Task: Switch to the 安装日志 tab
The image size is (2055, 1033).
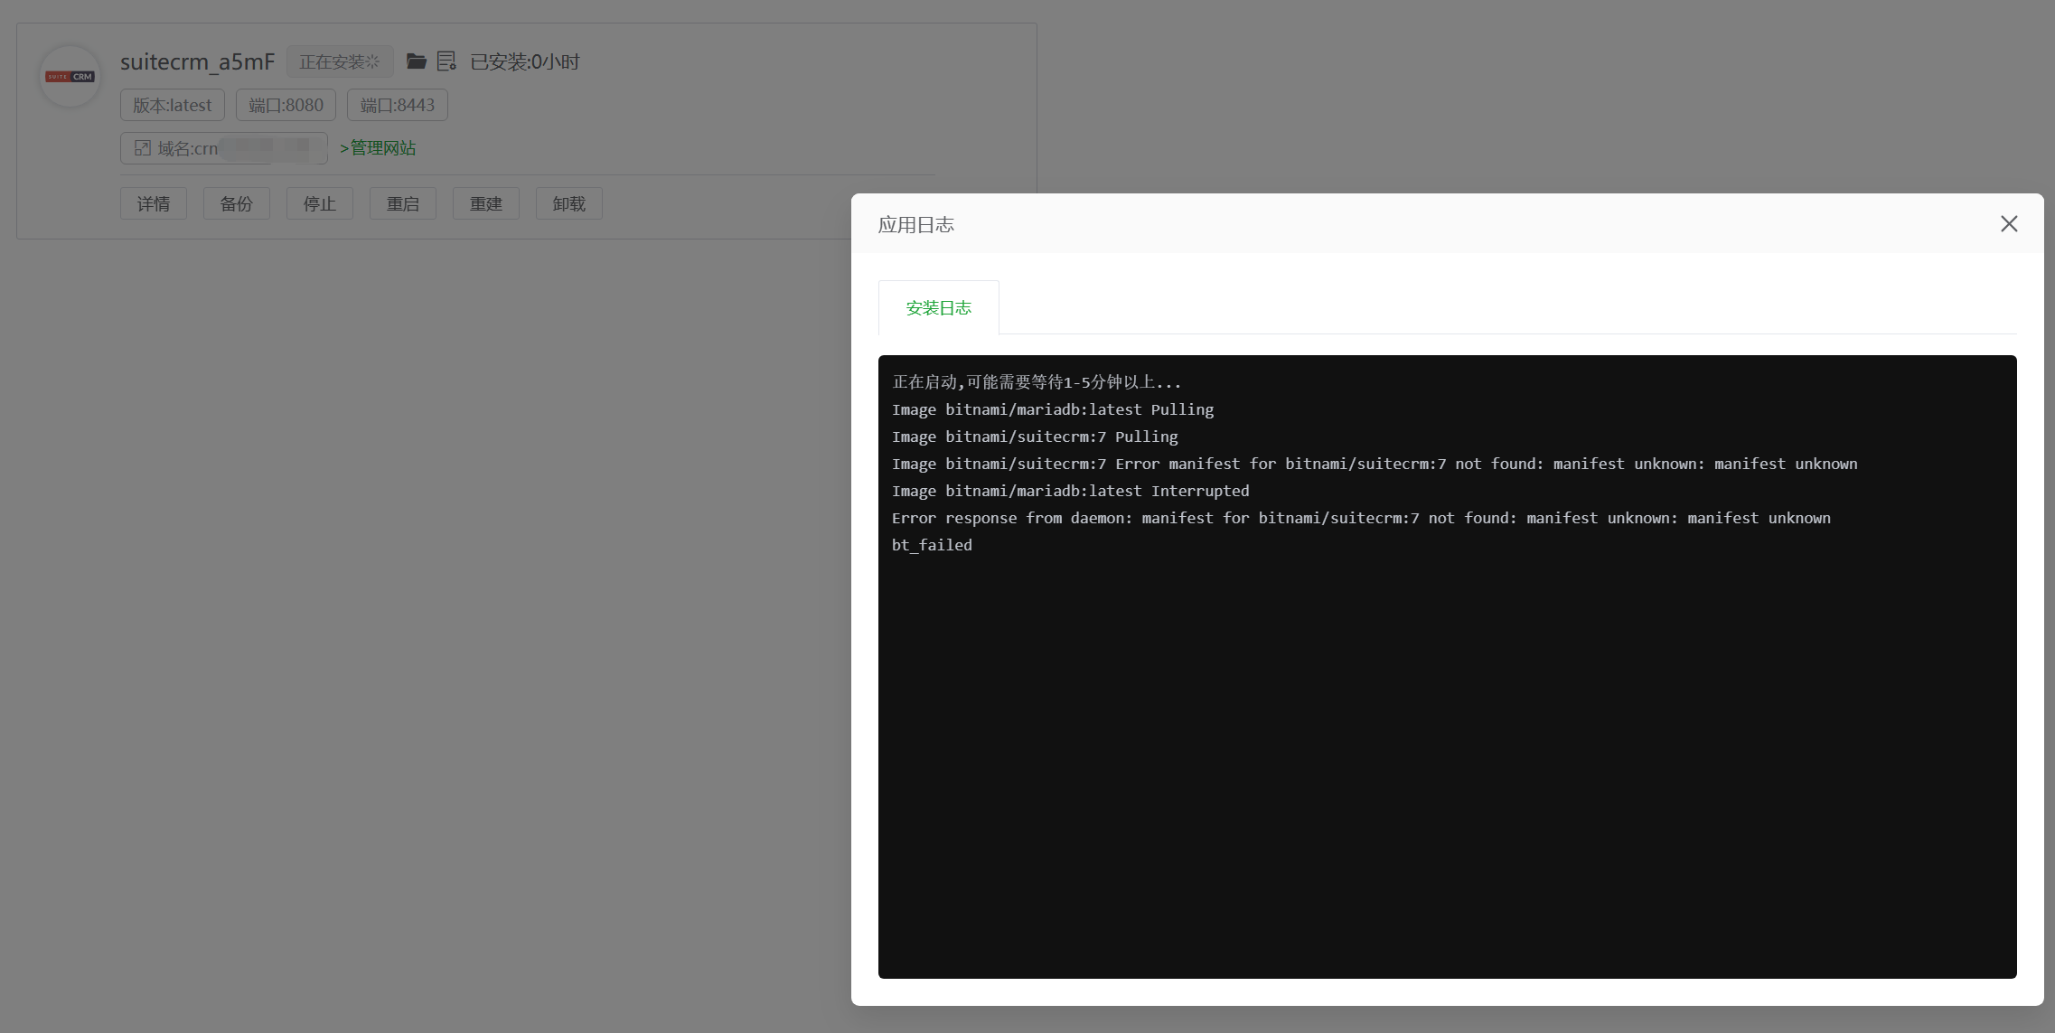Action: pyautogui.click(x=938, y=307)
